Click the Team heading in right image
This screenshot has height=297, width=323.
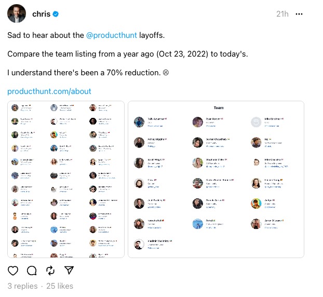pyautogui.click(x=218, y=108)
